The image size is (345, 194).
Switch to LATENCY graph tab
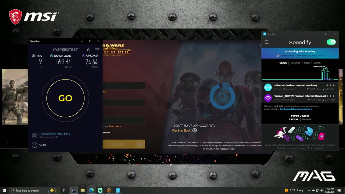pyautogui.click(x=295, y=63)
